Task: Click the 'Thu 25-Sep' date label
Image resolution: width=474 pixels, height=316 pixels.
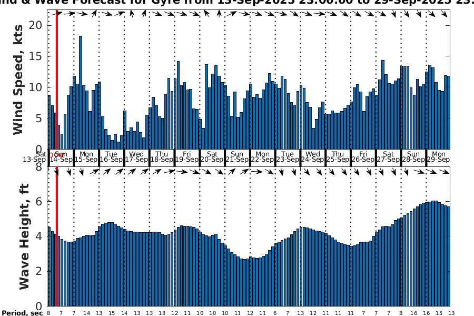Action: tap(338, 156)
